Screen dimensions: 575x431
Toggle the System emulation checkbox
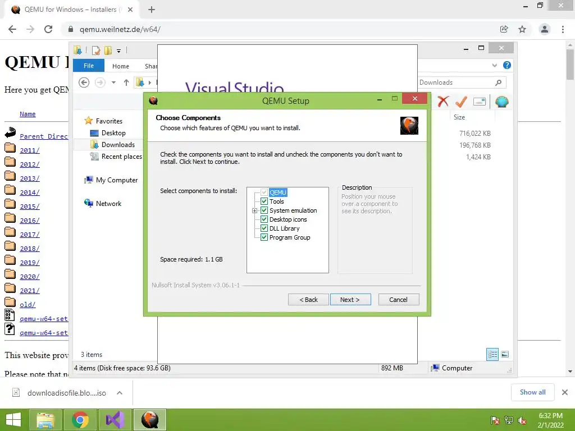click(x=264, y=210)
